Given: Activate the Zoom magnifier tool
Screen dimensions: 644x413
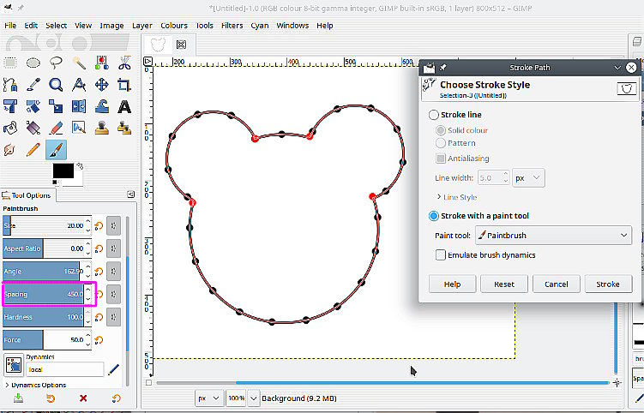Looking at the screenshot, I should pos(56,85).
